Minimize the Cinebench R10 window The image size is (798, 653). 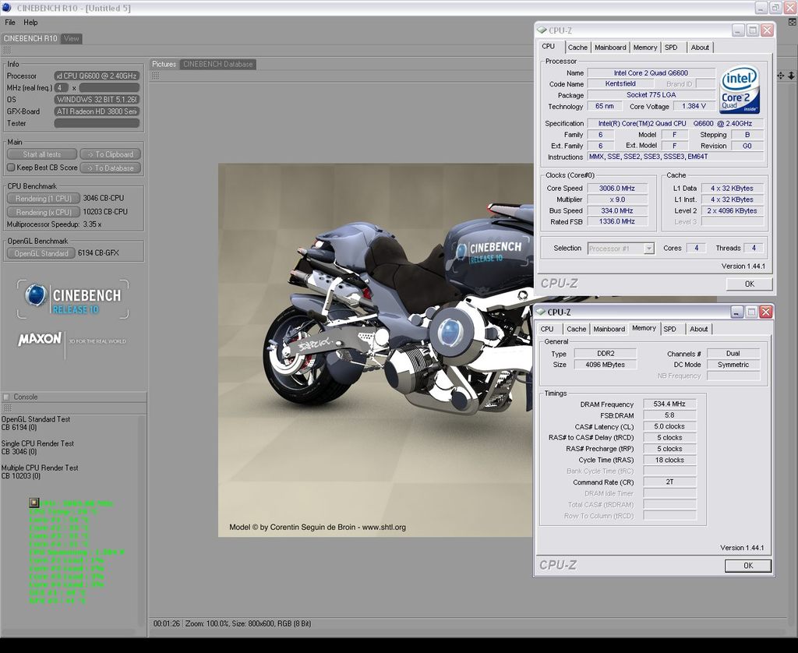coord(761,8)
